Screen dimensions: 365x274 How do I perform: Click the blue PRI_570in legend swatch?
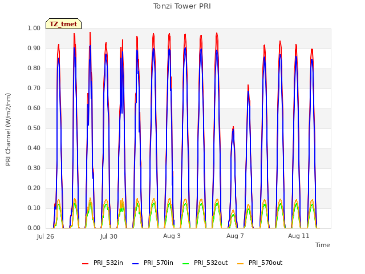coord(135,263)
